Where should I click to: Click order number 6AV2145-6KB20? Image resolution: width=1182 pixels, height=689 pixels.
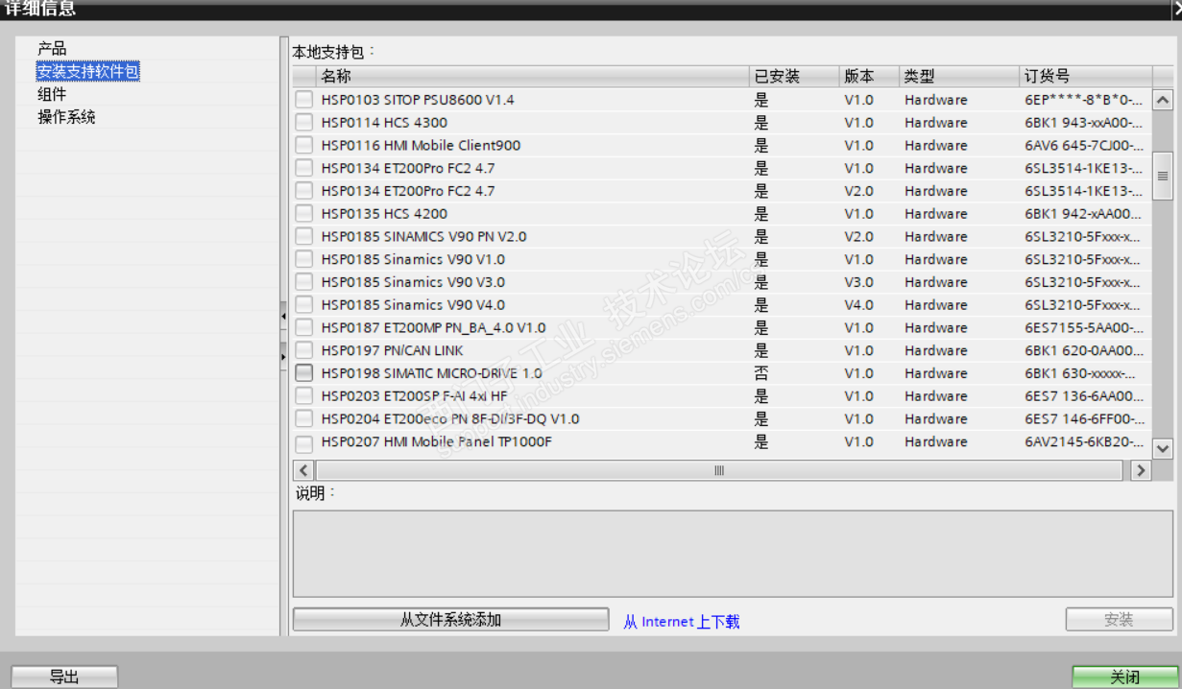(1084, 442)
